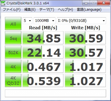Start the Seq benchmark test

(13, 38)
